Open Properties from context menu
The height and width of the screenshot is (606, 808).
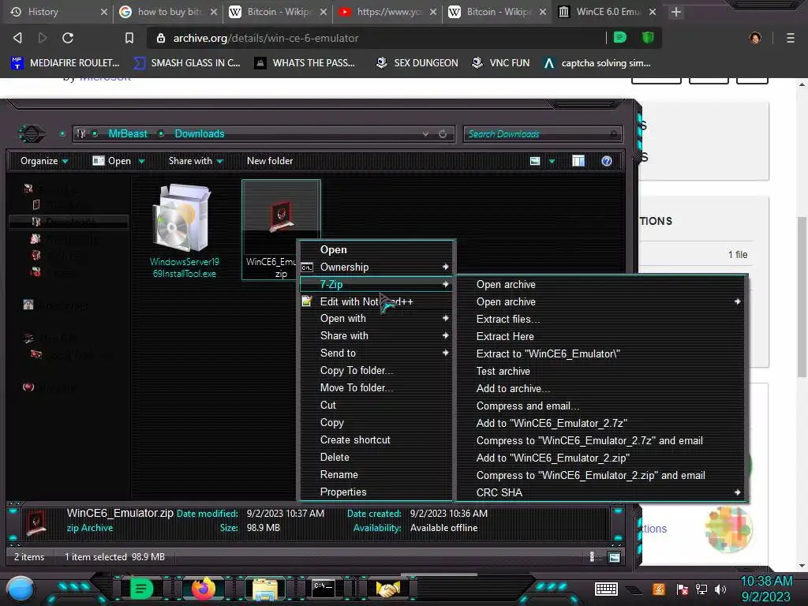[x=376, y=492]
